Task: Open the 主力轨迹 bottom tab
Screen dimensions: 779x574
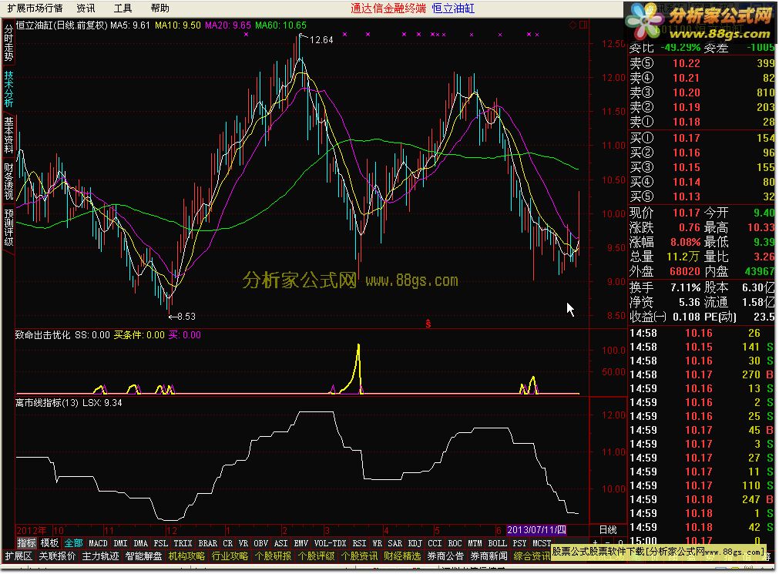Action: [100, 556]
